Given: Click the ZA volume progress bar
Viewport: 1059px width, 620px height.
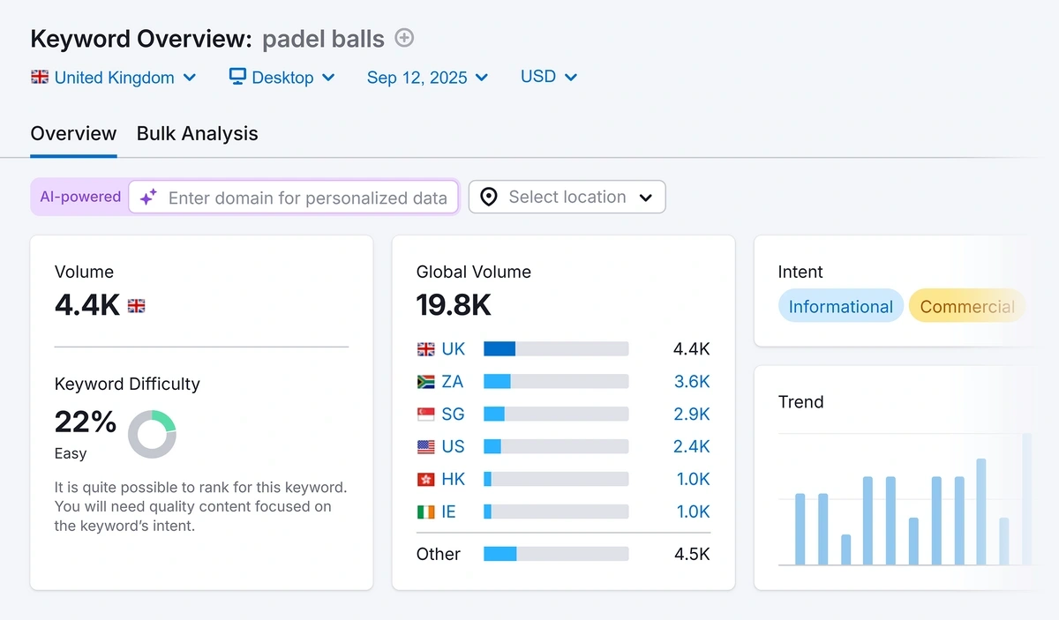Looking at the screenshot, I should click(x=556, y=382).
